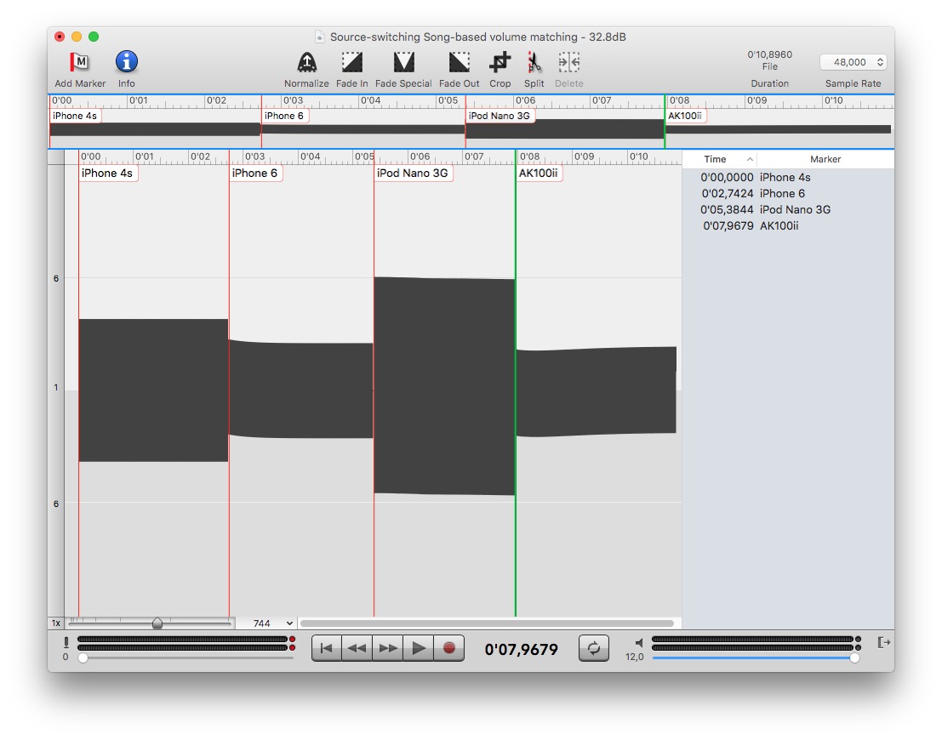
Task: Click AK100ii marker in overview strip
Action: 685,116
